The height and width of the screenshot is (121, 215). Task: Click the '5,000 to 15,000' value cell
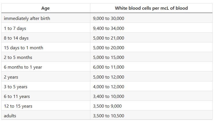point(151,57)
